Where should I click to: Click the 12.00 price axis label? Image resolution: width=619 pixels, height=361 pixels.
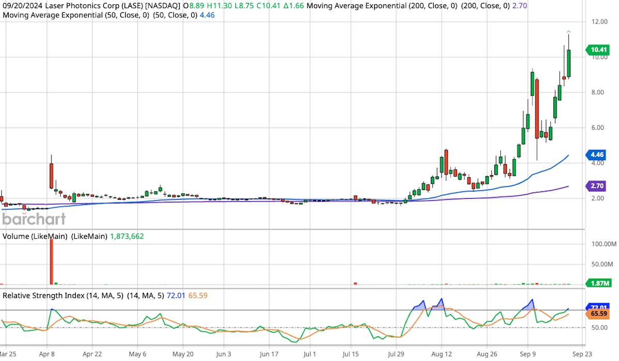[598, 22]
